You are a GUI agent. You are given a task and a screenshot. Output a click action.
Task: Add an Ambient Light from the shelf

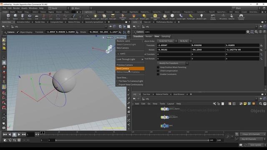tap(202, 17)
